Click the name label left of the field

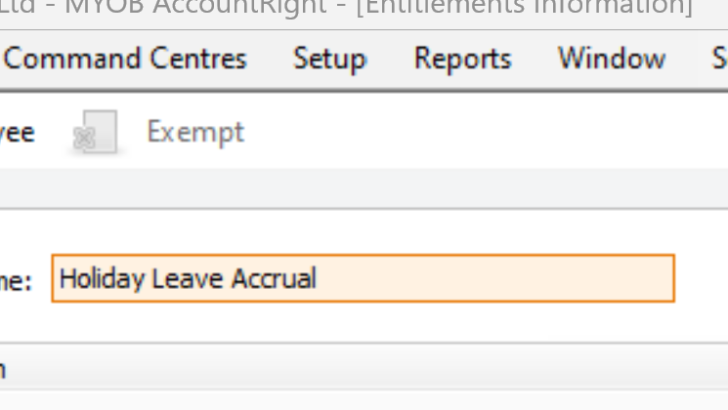point(16,282)
